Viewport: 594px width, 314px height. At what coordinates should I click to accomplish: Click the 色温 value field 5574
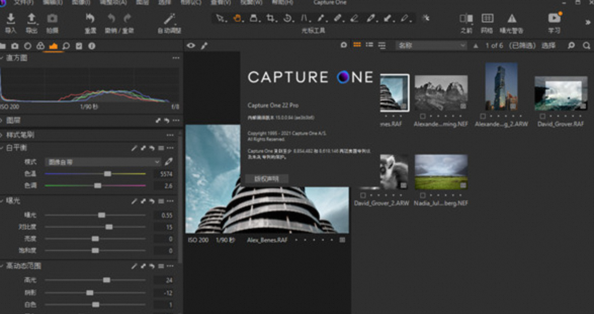click(x=163, y=174)
